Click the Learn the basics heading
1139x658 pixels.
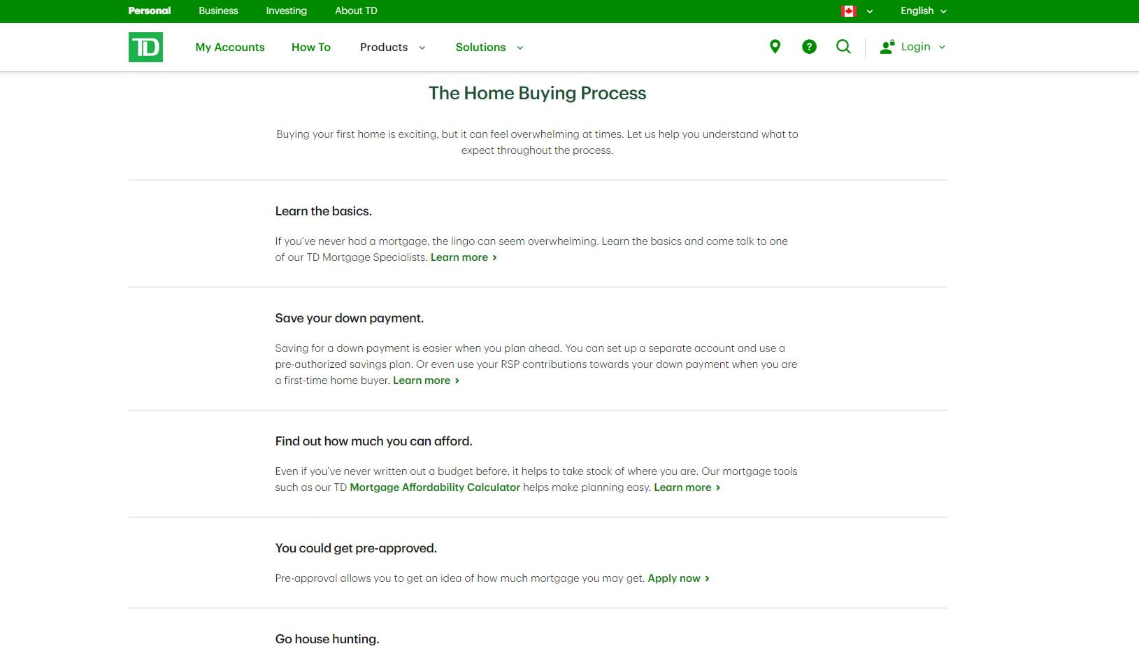pyautogui.click(x=323, y=211)
